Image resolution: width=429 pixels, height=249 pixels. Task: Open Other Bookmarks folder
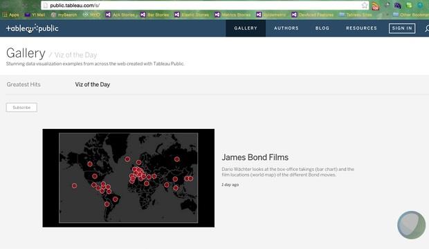point(411,14)
